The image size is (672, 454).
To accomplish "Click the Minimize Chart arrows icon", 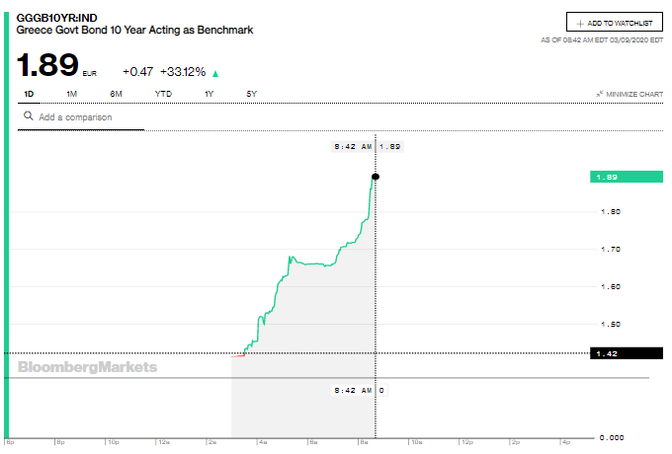I will (x=599, y=94).
